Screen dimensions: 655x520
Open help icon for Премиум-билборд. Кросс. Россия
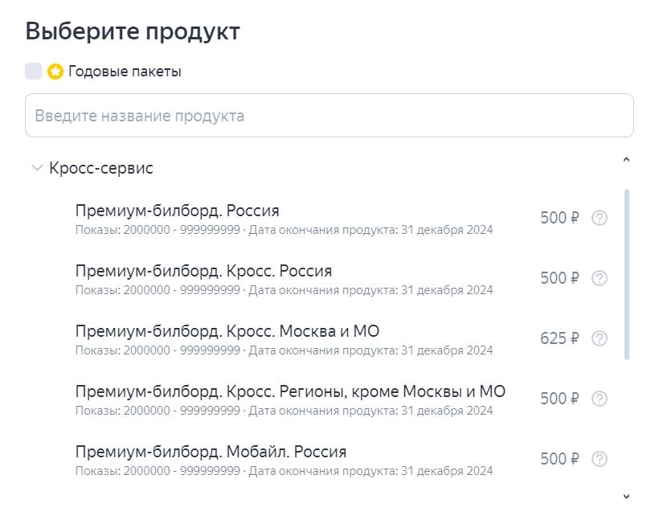(599, 278)
